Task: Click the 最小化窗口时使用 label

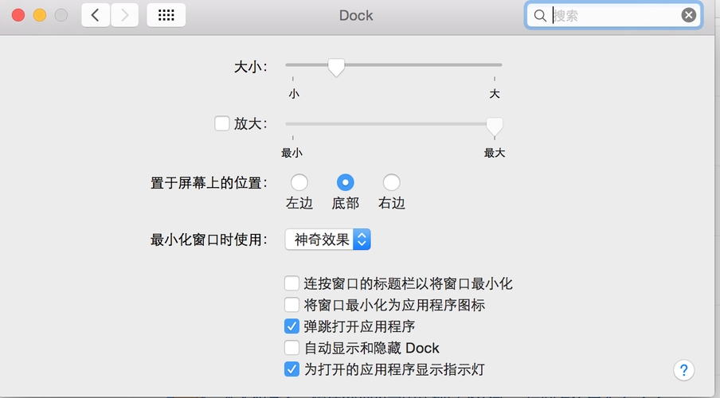Action: [x=209, y=240]
